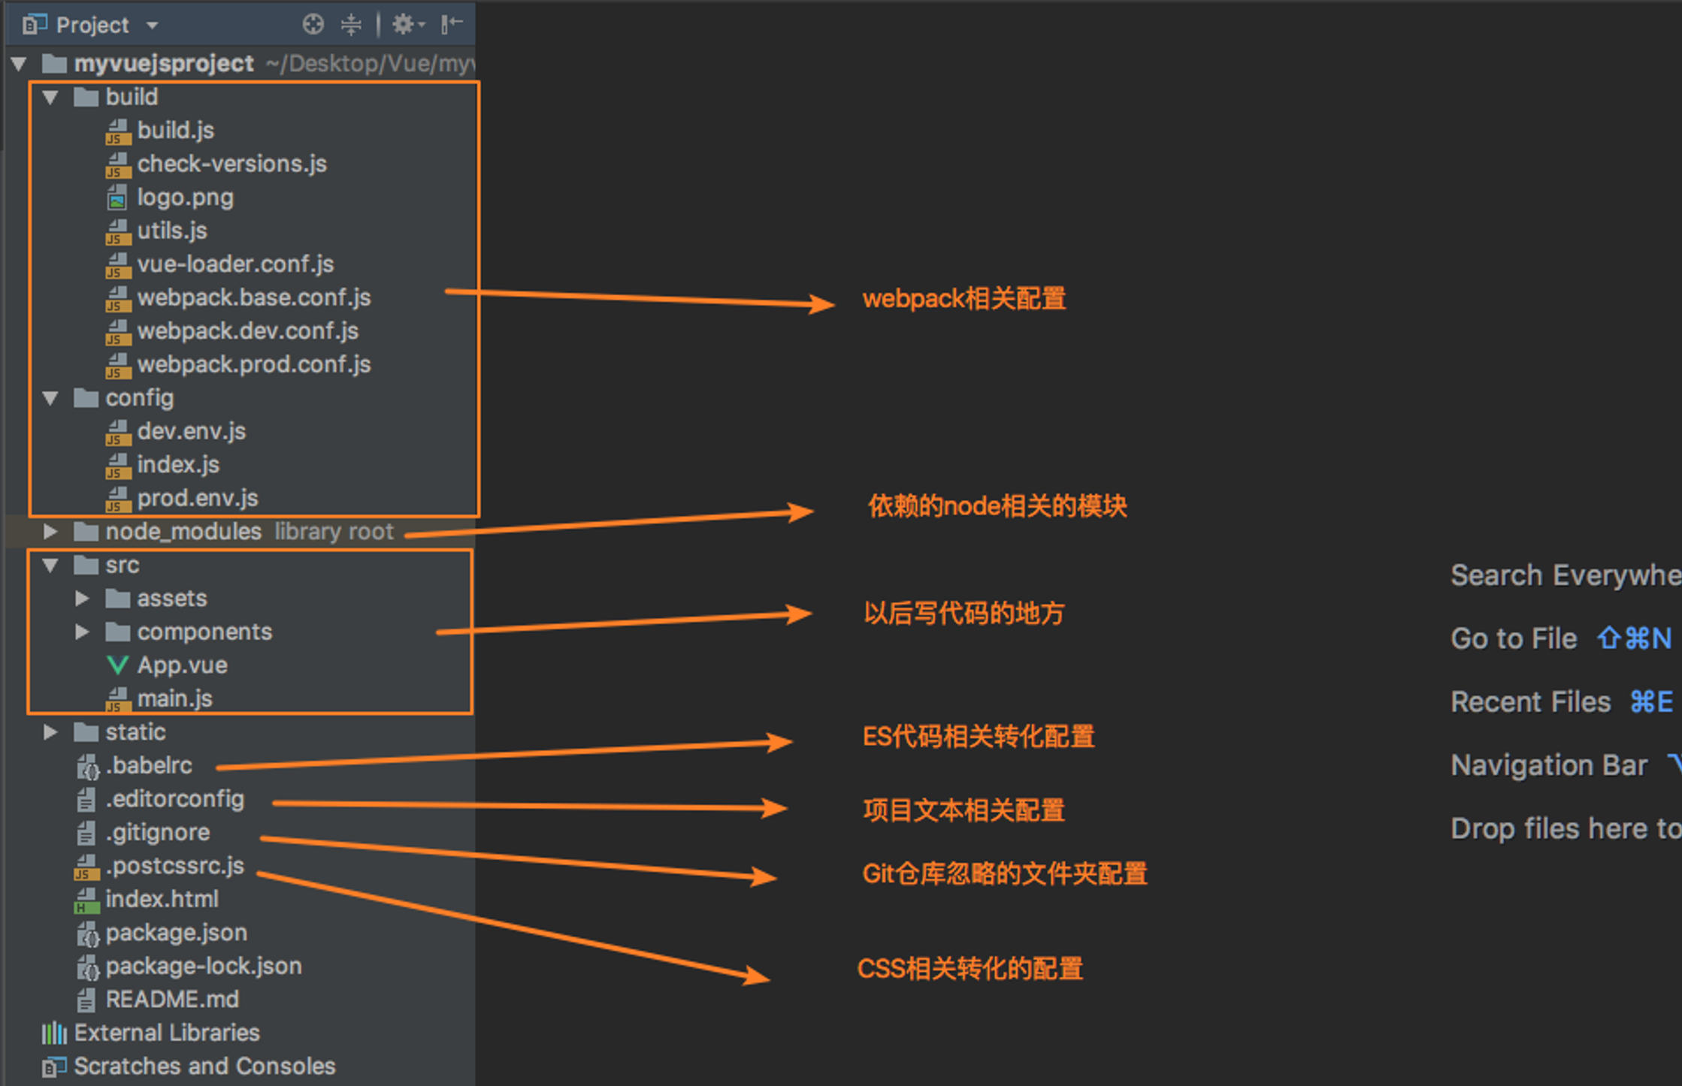Click the image file icon of logo.png
Screen dimensions: 1682x1086
point(117,198)
